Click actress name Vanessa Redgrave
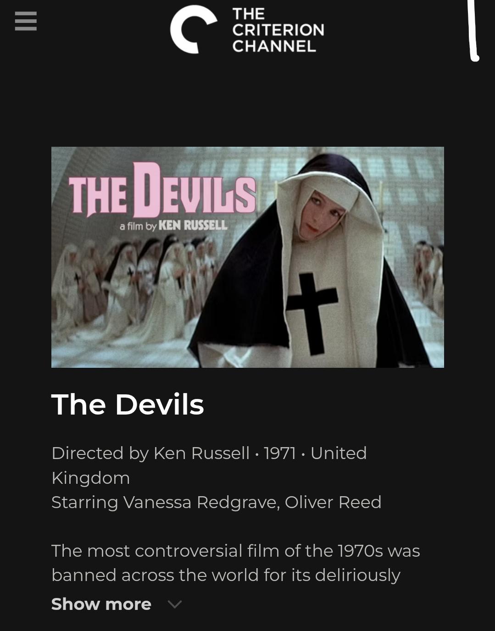This screenshot has height=631, width=495. click(200, 502)
